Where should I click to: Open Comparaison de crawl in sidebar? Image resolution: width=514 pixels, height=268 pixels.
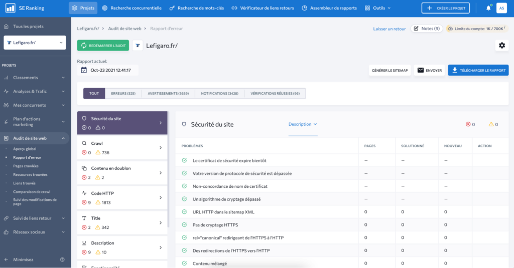pyautogui.click(x=32, y=192)
